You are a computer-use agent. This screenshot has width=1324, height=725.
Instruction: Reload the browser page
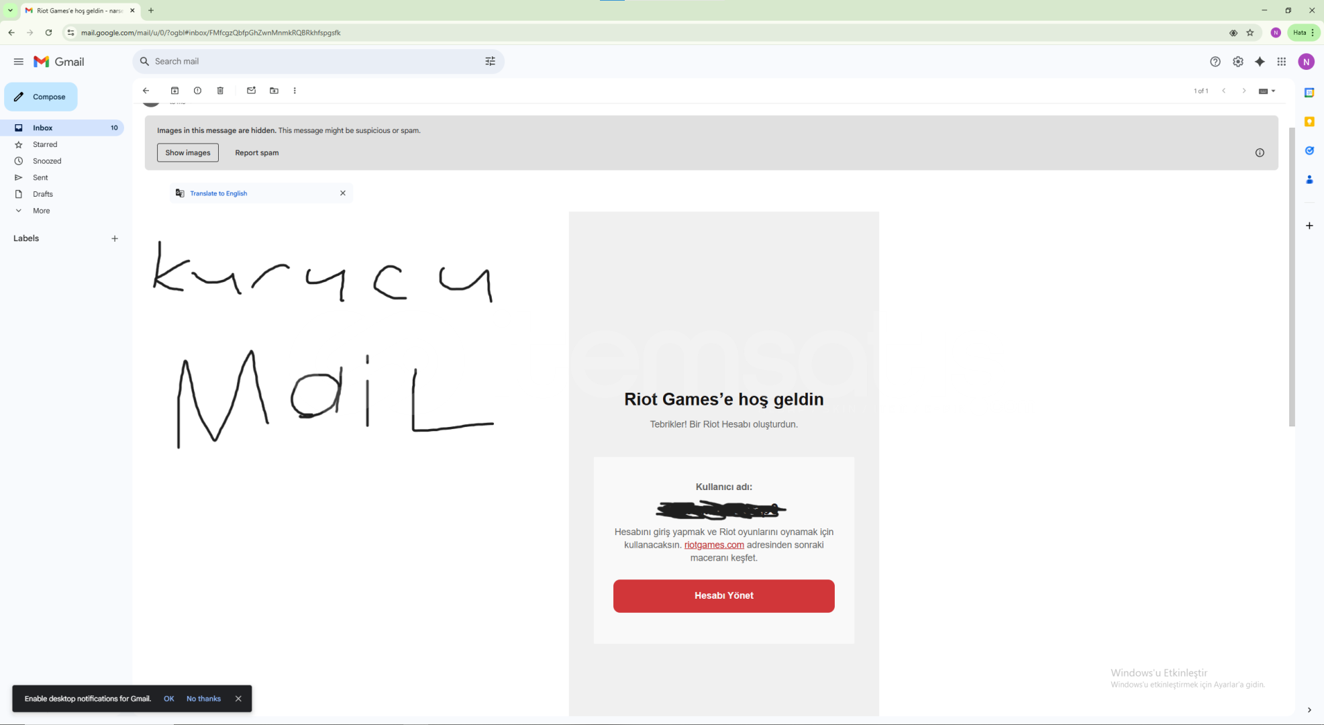(48, 32)
